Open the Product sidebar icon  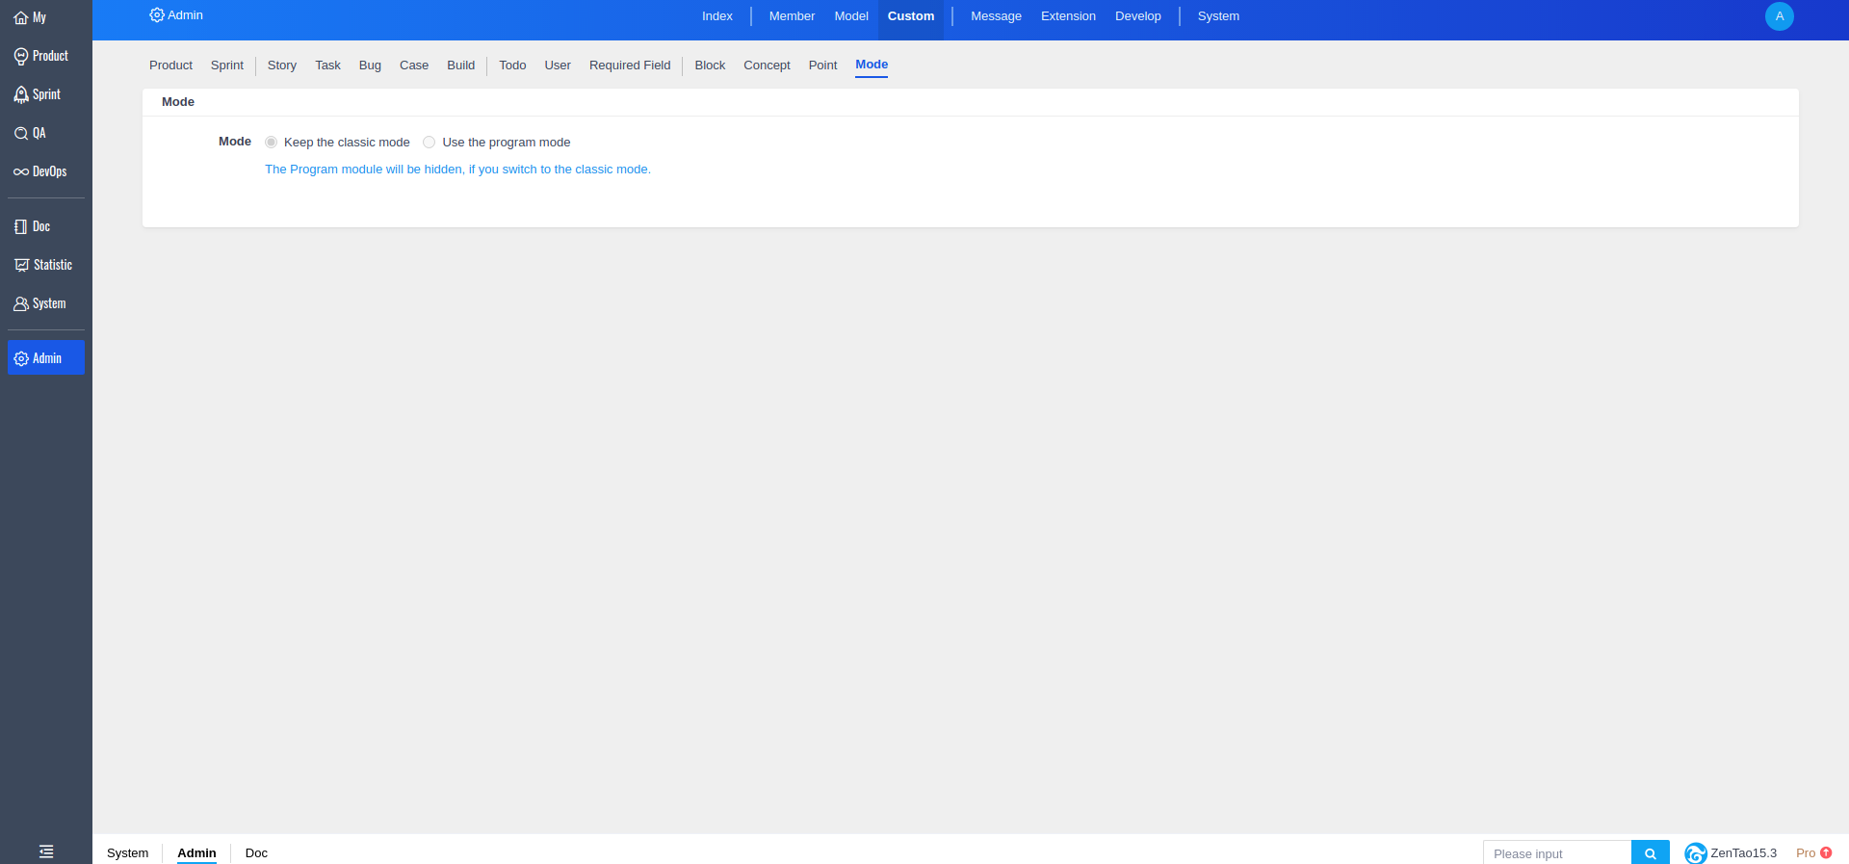[x=21, y=56]
